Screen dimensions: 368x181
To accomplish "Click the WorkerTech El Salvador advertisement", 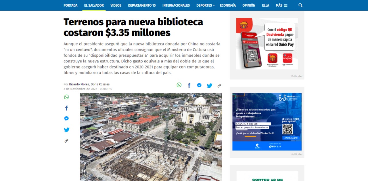I will (x=267, y=122).
